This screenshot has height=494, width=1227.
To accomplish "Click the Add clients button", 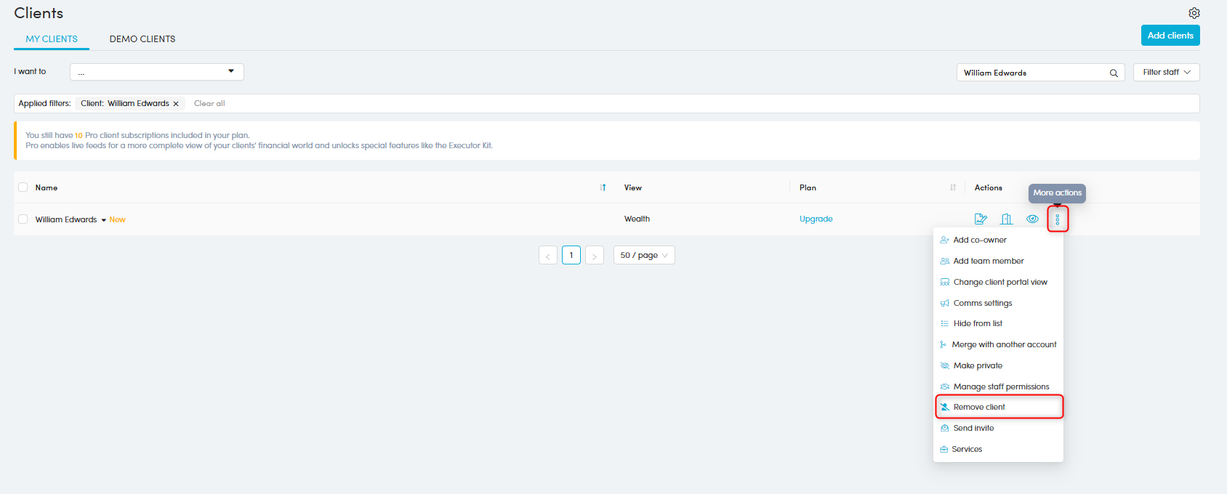I will tap(1170, 36).
